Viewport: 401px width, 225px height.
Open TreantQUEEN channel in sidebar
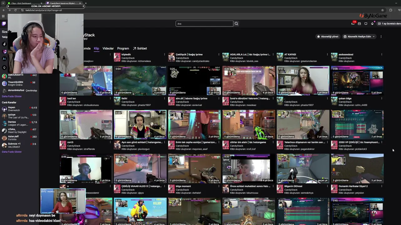[x=19, y=83]
